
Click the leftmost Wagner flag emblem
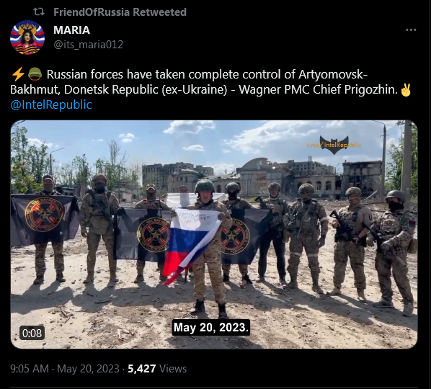[44, 215]
